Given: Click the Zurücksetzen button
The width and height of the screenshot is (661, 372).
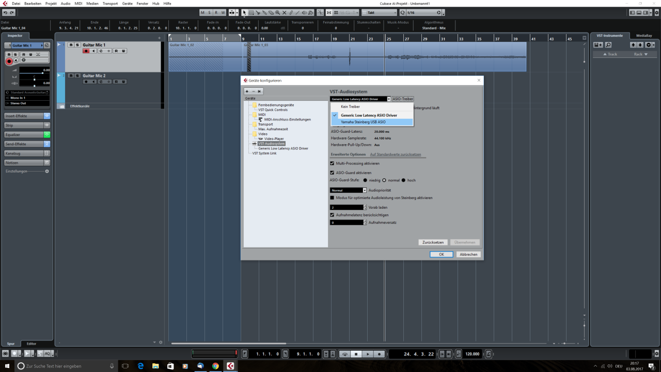Looking at the screenshot, I should (x=433, y=242).
